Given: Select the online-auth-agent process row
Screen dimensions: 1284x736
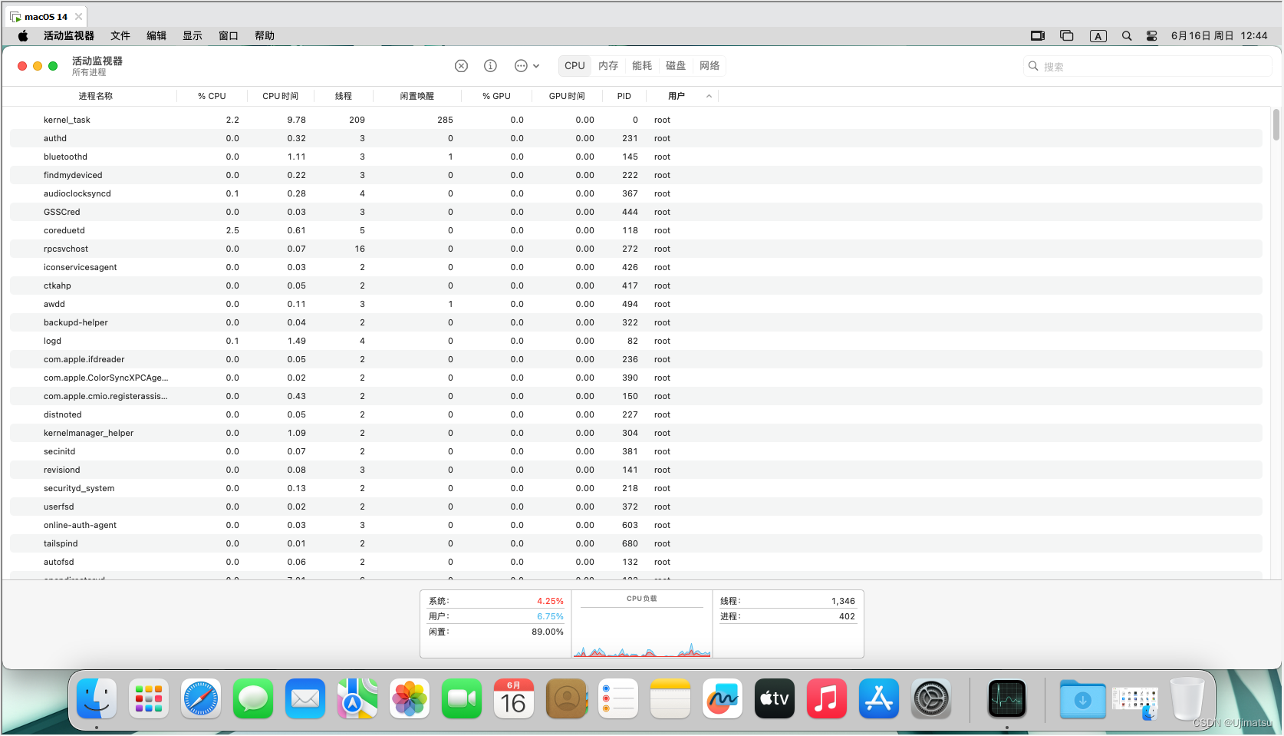Looking at the screenshot, I should click(x=636, y=525).
